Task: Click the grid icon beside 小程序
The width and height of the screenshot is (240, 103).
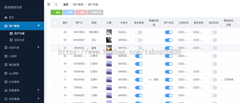Action: [x=6, y=56]
